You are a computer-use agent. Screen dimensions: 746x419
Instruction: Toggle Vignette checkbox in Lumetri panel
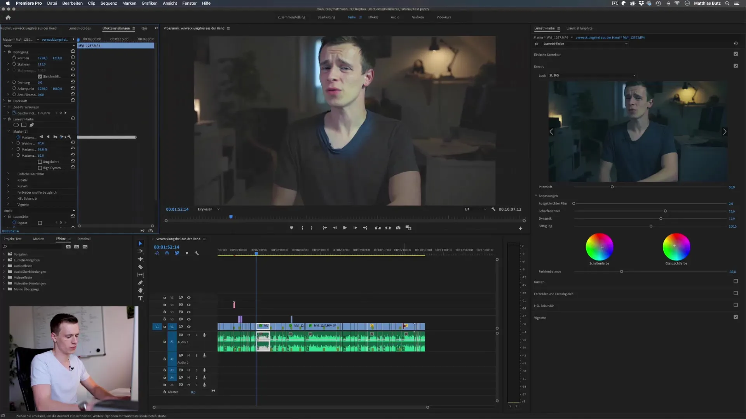tap(736, 317)
